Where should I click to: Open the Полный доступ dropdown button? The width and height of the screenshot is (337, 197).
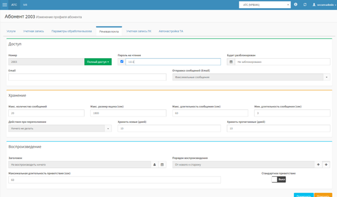[98, 62]
